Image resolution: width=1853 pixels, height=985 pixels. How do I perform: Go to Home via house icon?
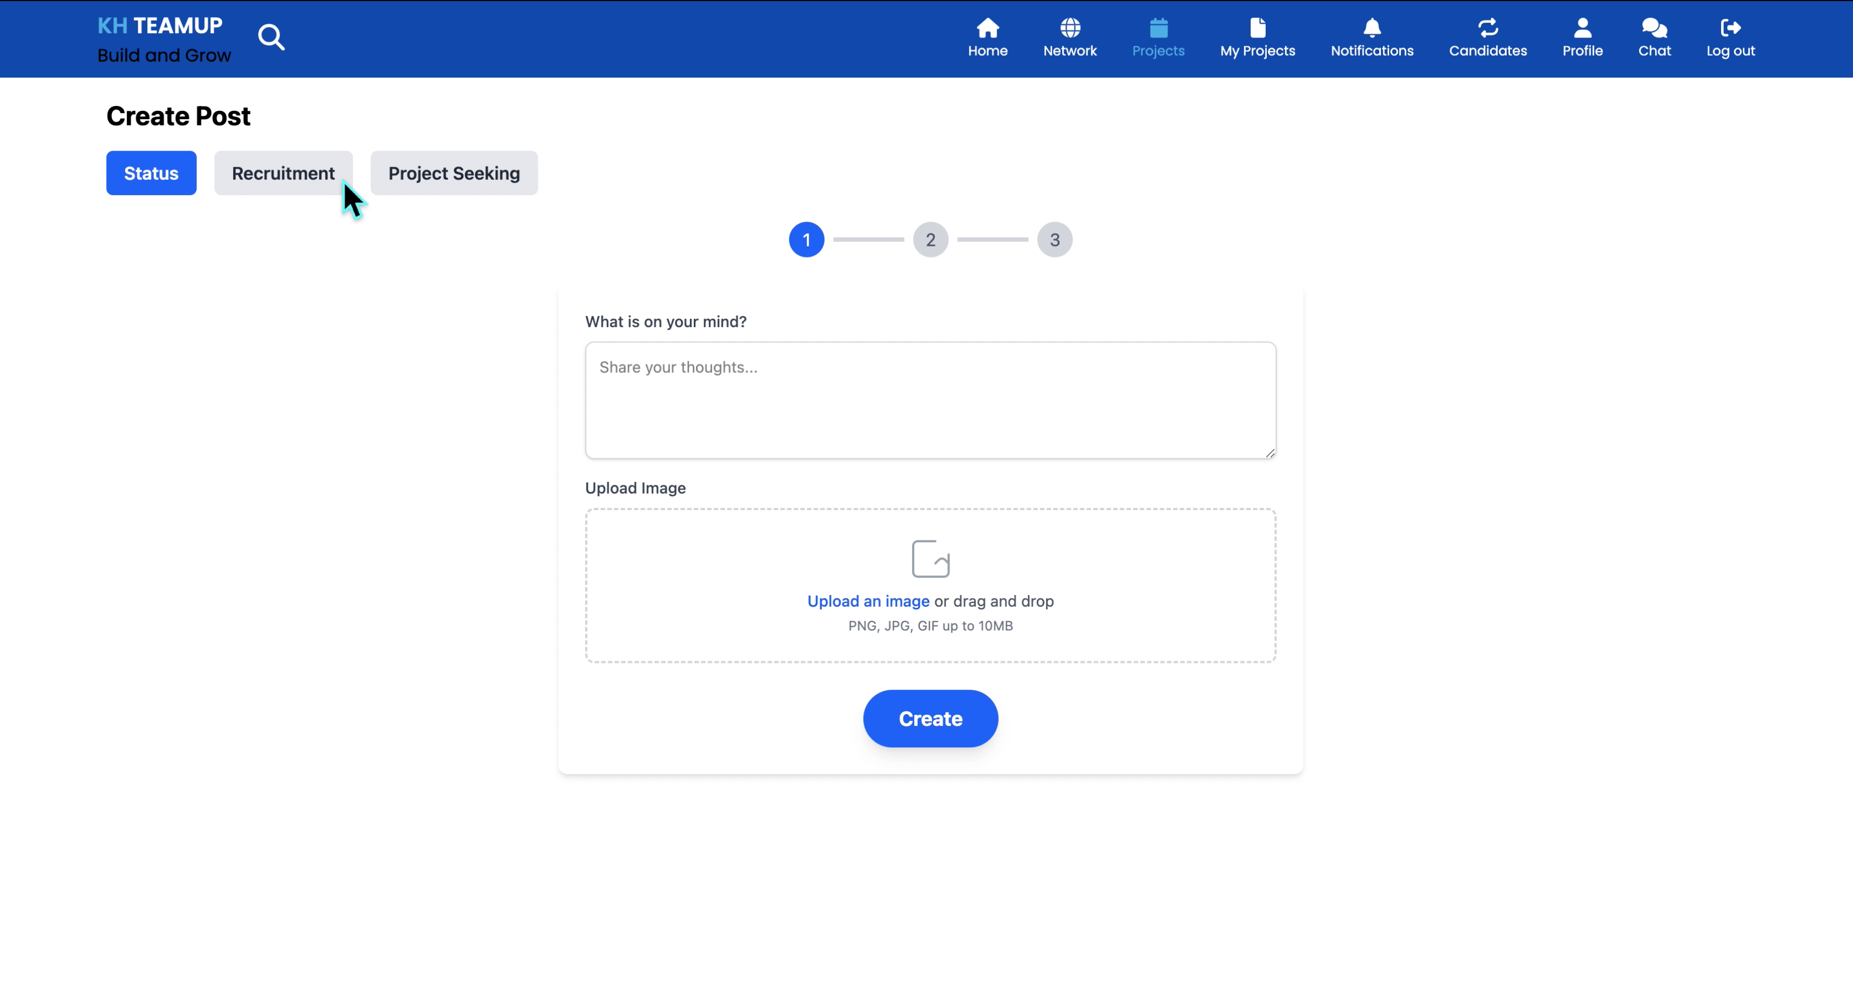tap(987, 28)
